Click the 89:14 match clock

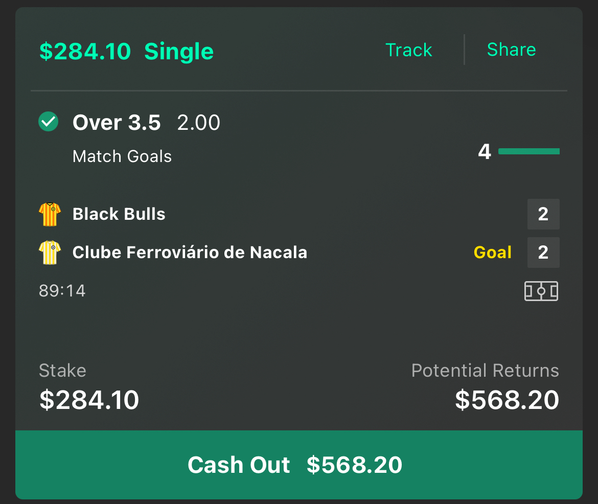(x=62, y=291)
